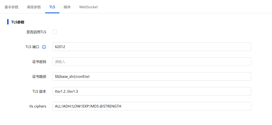Edit the TLS 版本 field value
Image resolution: width=272 pixels, height=125 pixels.
point(151,91)
